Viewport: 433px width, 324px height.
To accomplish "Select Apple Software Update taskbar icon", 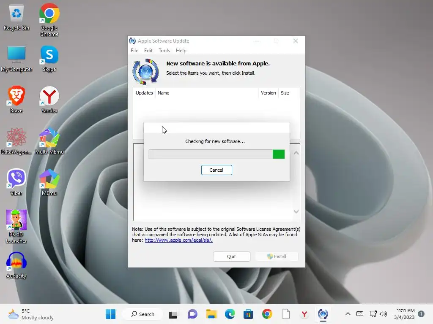I will tap(323, 314).
